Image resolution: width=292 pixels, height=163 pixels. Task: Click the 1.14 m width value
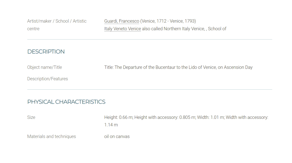(x=111, y=125)
